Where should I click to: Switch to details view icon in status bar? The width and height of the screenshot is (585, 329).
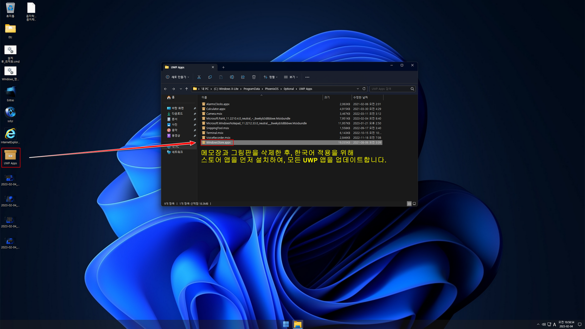[409, 204]
